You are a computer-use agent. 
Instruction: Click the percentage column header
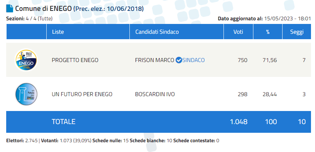pos(268,32)
